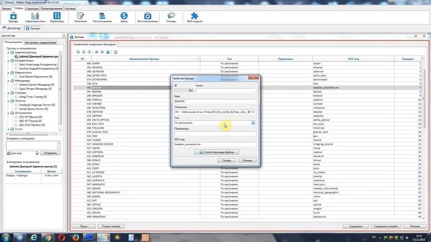Toggle checkbox for [artem] Артем Менеджер
431x242 pixels.
pyautogui.click(x=16, y=85)
